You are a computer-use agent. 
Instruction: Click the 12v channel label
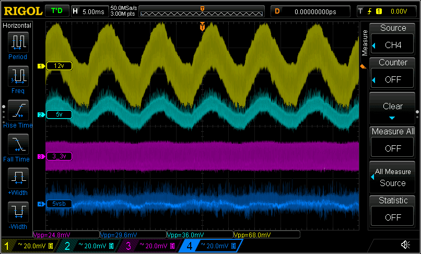point(59,66)
